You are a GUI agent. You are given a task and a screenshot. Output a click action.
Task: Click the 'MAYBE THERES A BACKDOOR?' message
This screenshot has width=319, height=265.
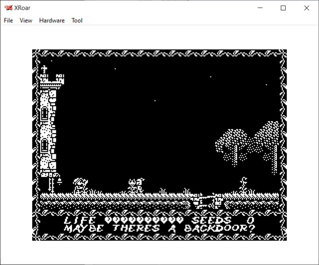click(x=159, y=229)
